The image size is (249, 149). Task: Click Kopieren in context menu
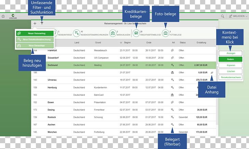click(x=231, y=65)
